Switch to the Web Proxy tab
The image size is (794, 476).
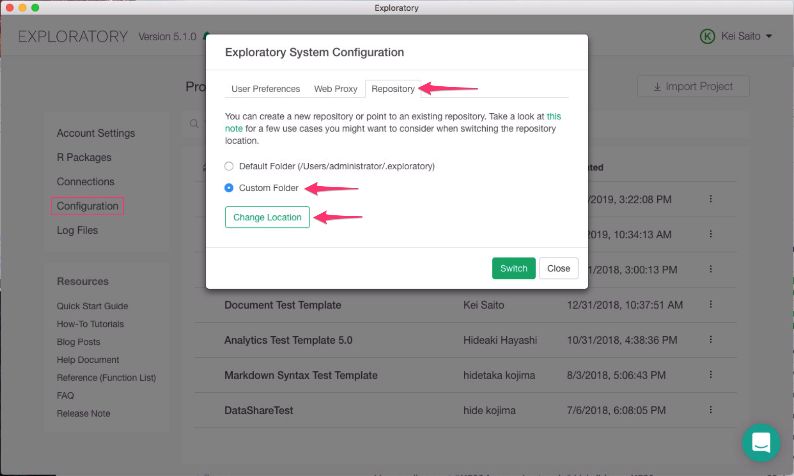pyautogui.click(x=336, y=89)
